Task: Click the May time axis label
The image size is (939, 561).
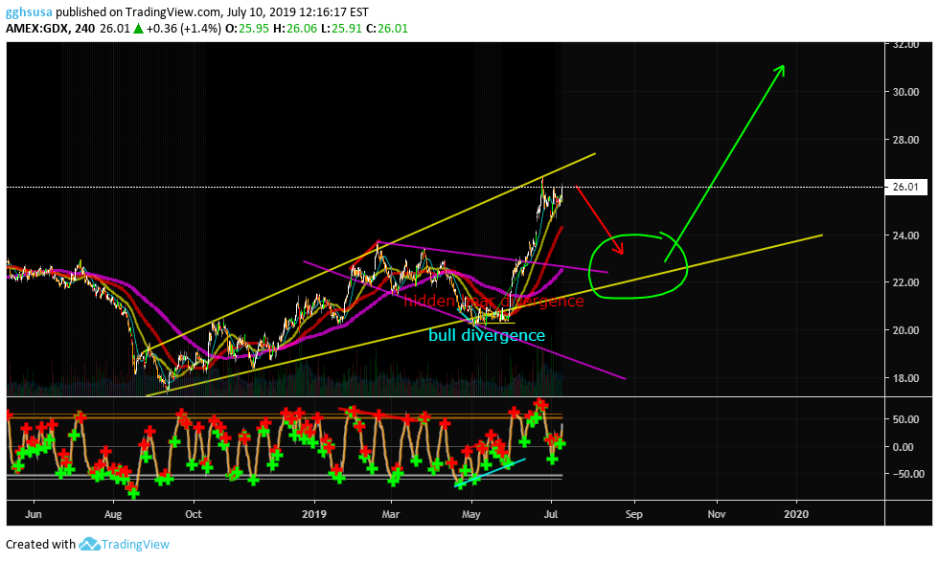Action: click(x=471, y=514)
